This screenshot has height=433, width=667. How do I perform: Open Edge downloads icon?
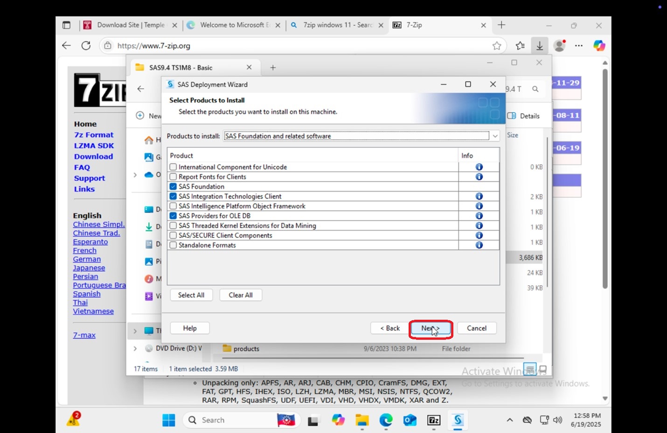tap(539, 46)
